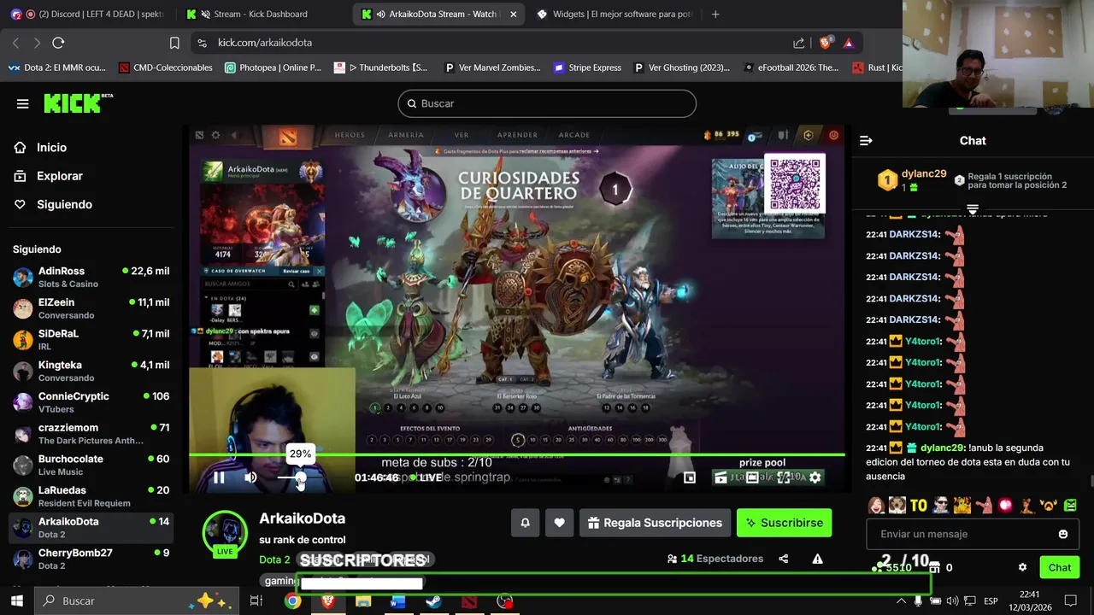
Task: Open CherryBomb27 channel in following list
Action: pyautogui.click(x=91, y=559)
